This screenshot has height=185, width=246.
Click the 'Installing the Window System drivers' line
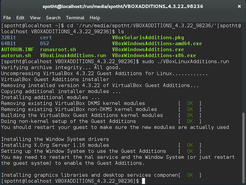(55, 139)
